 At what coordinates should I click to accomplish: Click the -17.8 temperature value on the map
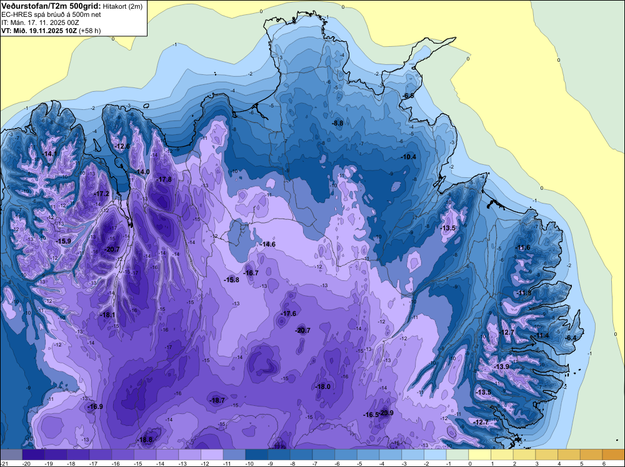(x=164, y=180)
